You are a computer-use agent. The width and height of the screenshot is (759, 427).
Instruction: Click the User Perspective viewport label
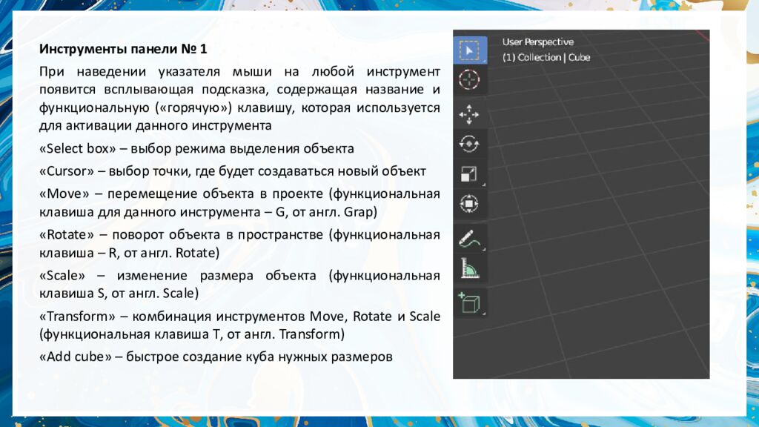click(x=538, y=42)
